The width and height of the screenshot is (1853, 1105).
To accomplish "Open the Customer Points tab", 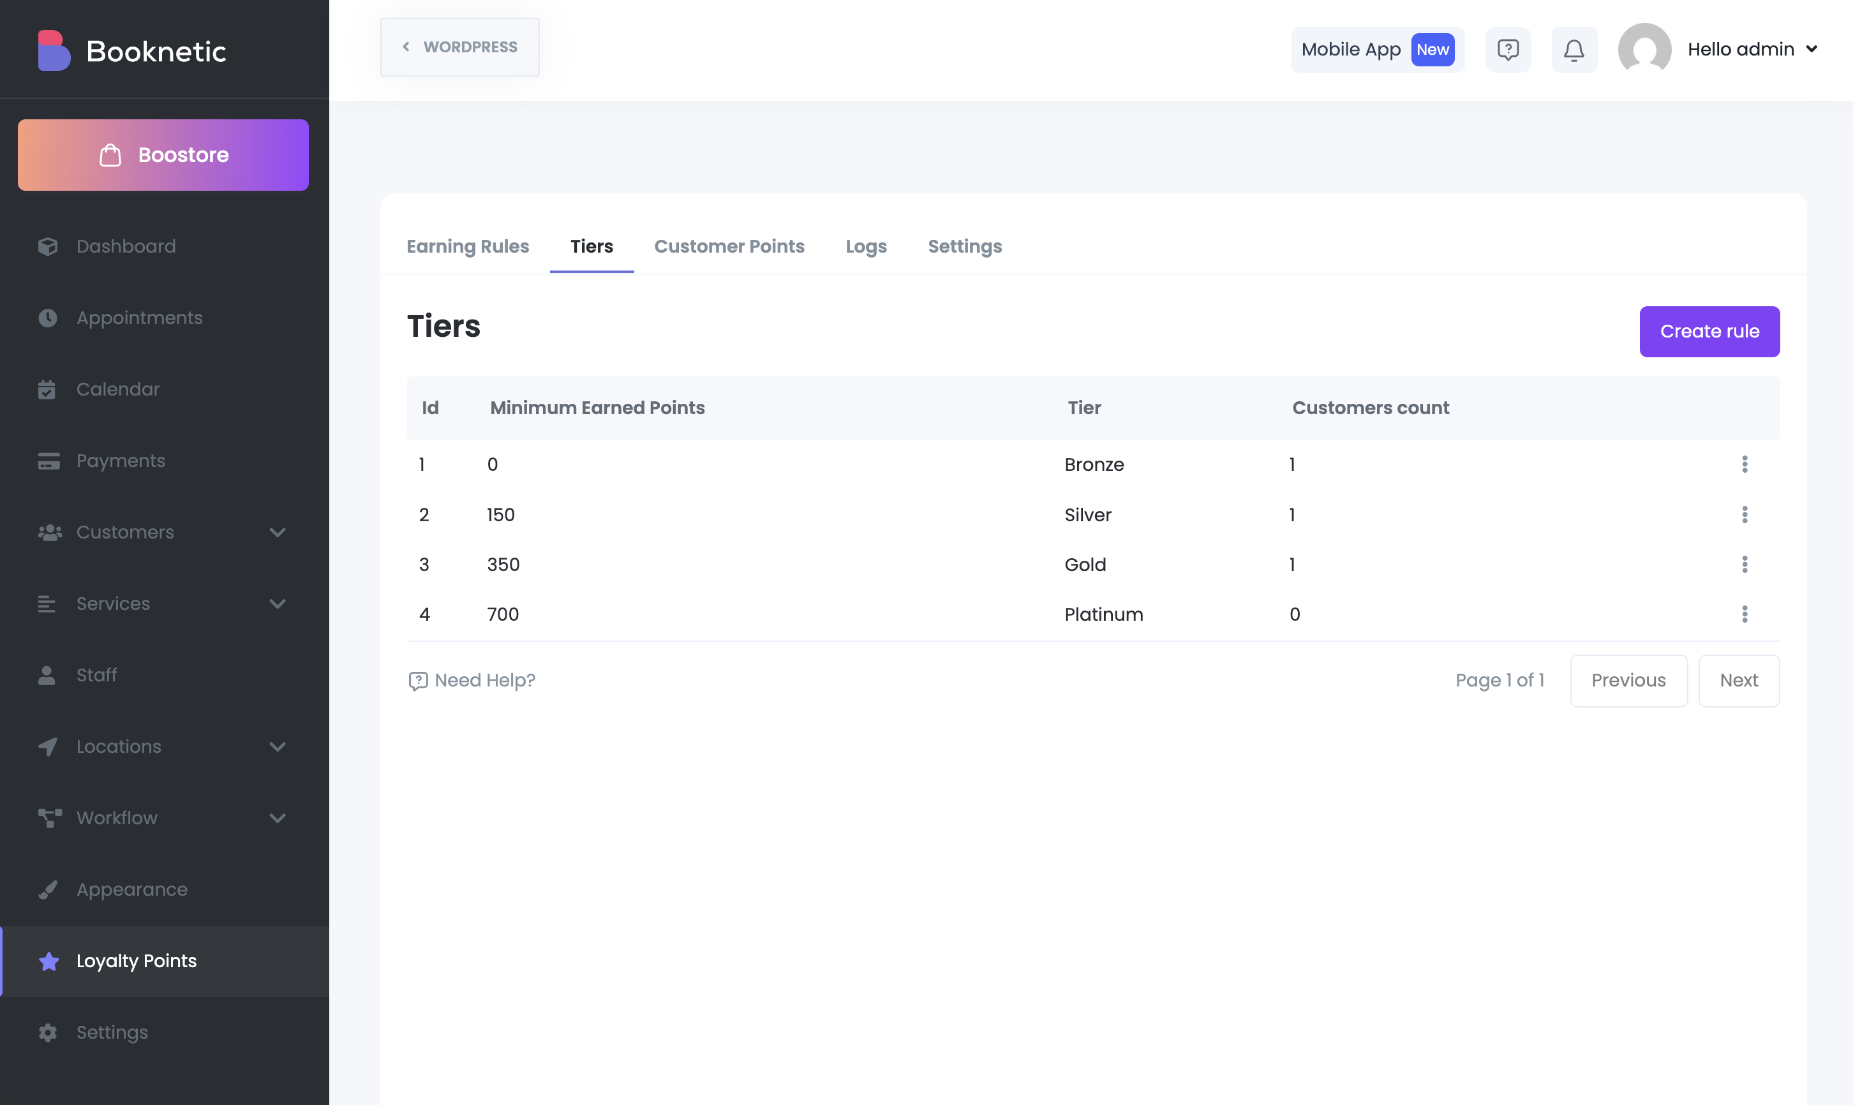I will point(729,246).
